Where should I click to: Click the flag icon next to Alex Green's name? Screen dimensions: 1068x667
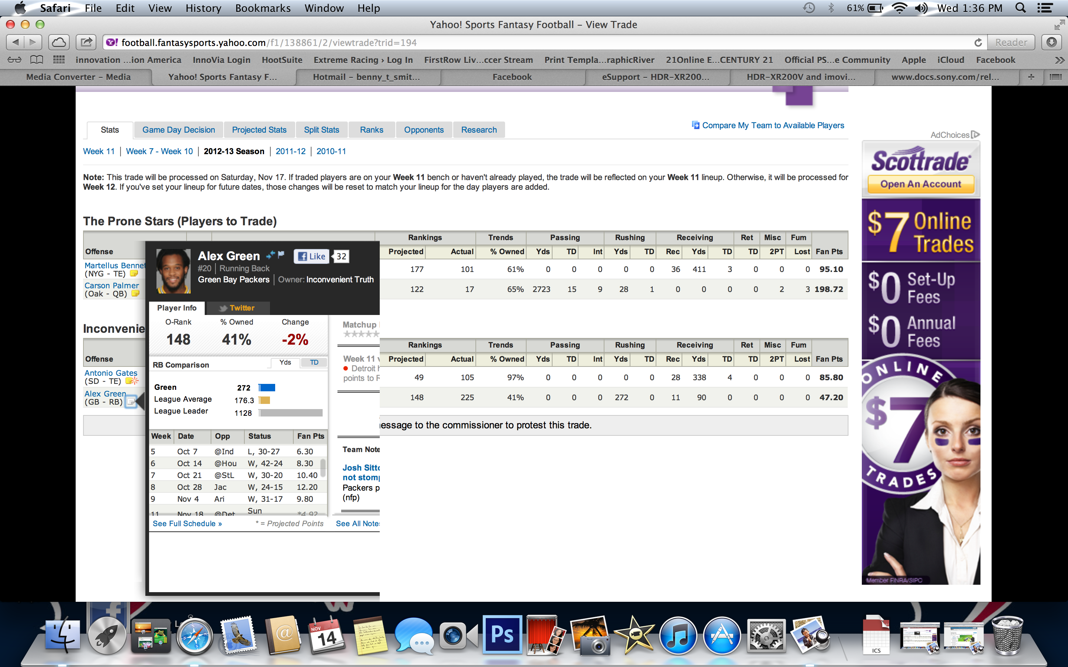coord(281,255)
